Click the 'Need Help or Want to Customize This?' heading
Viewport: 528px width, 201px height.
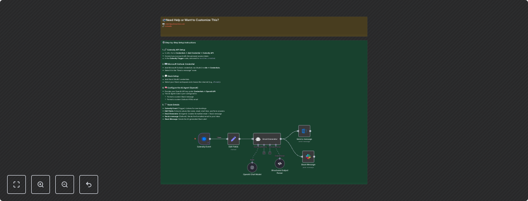tap(192, 20)
